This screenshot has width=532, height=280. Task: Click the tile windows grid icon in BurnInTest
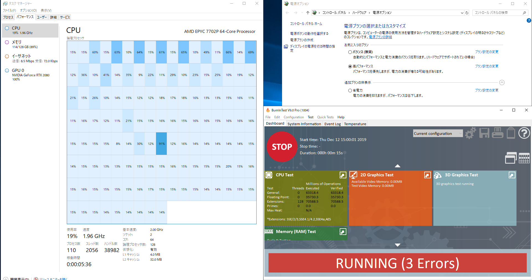click(x=524, y=158)
